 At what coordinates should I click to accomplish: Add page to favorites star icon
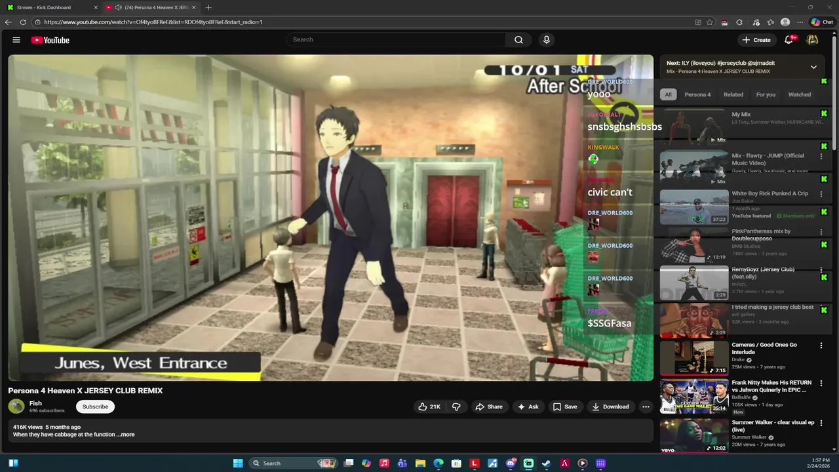[710, 22]
